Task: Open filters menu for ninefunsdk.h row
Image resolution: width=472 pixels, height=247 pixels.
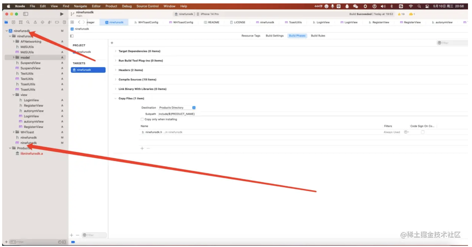Action: click(x=406, y=132)
